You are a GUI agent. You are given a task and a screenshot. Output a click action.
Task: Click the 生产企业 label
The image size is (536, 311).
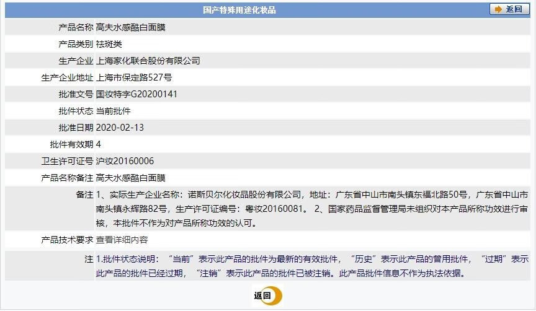coord(76,61)
